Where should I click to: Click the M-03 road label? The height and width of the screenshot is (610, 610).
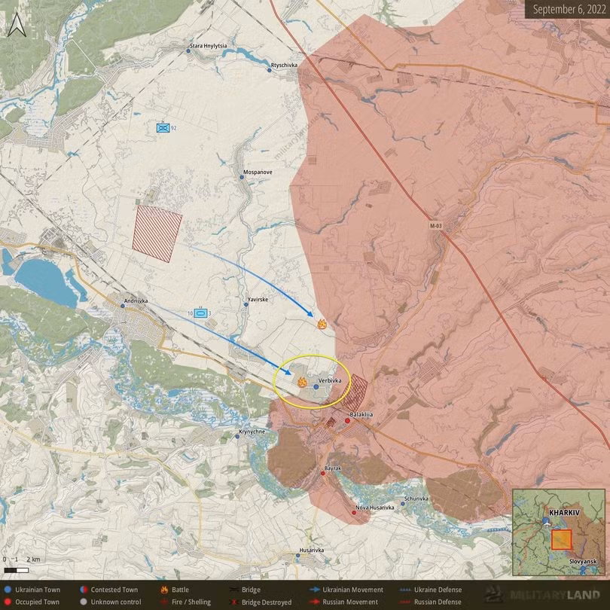point(436,226)
